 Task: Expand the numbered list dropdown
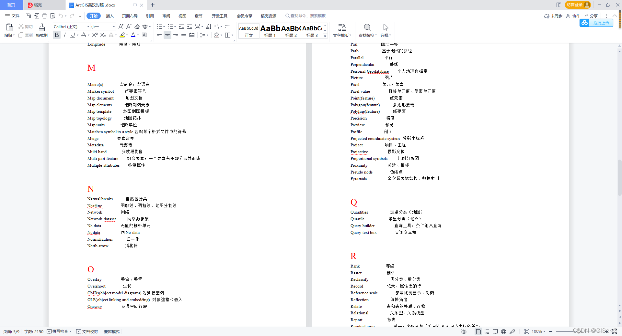tap(175, 26)
